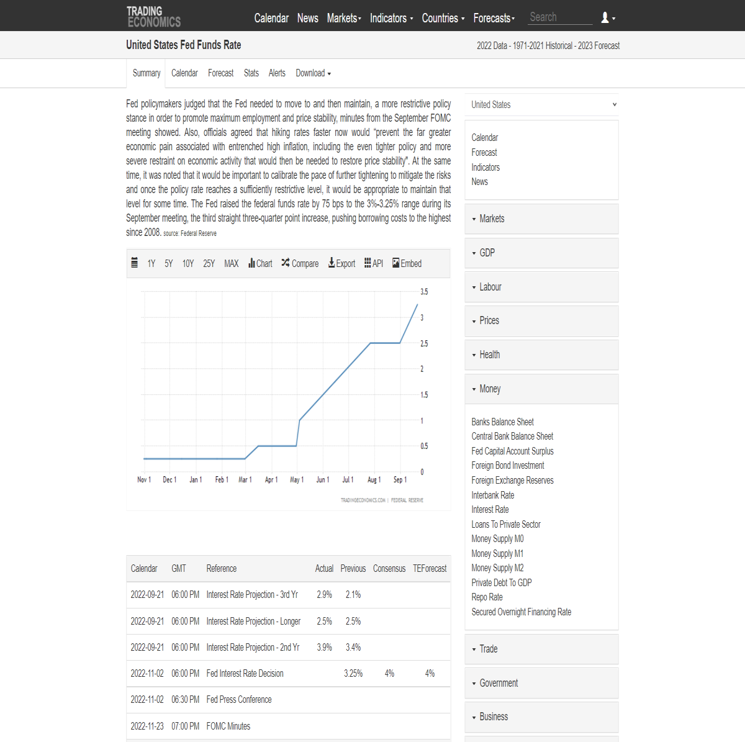Open the API grid icon
The width and height of the screenshot is (745, 742).
click(368, 263)
